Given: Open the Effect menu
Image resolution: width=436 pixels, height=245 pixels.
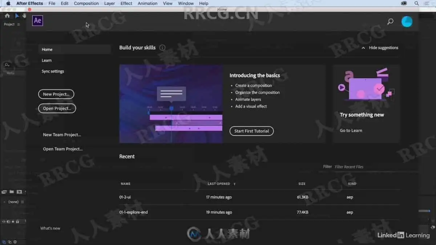Looking at the screenshot, I should click(126, 3).
